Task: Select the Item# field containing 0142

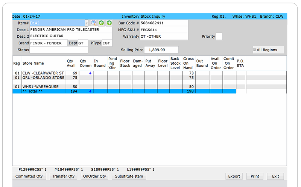Action: pyautogui.click(x=58, y=23)
